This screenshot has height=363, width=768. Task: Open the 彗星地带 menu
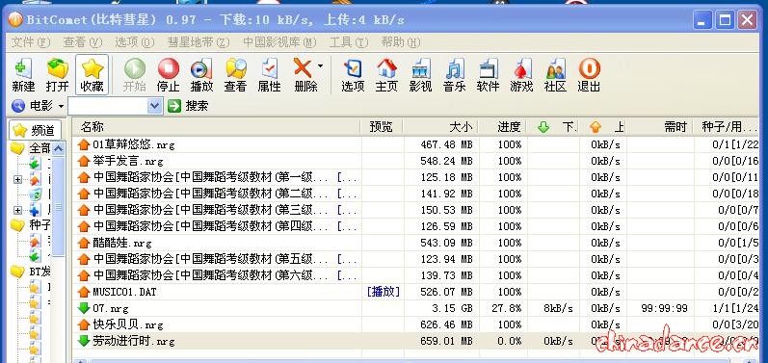(x=199, y=42)
